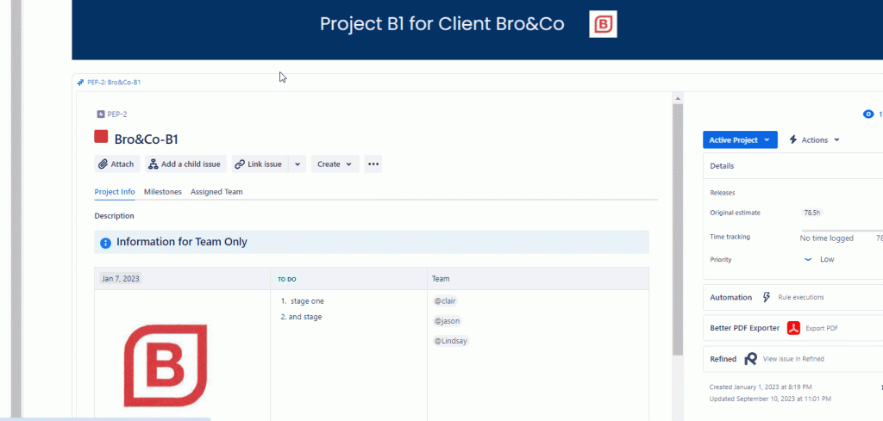Screen dimensions: 883x421
Task: Click the Bro&Co logo in the header banner
Action: point(603,24)
